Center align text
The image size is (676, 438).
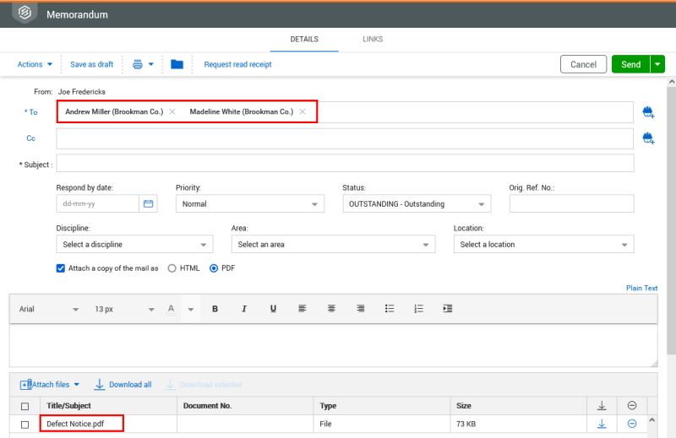click(331, 308)
